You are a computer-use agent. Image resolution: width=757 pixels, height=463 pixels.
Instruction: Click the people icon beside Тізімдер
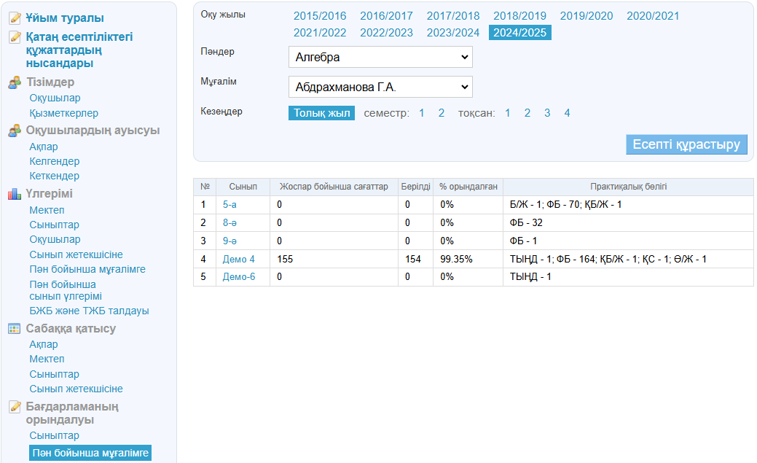tap(15, 82)
